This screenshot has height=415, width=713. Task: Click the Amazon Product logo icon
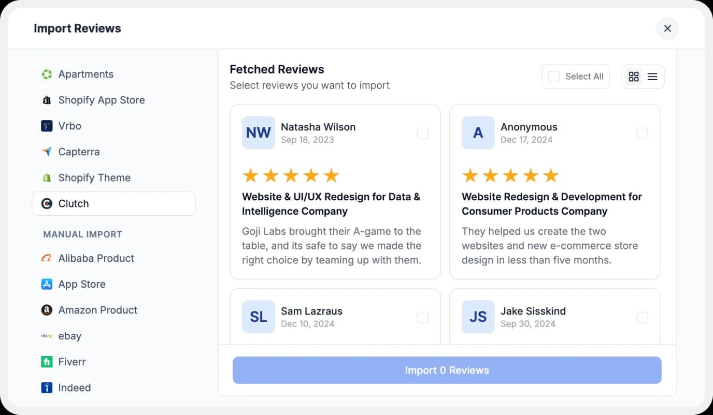[47, 310]
